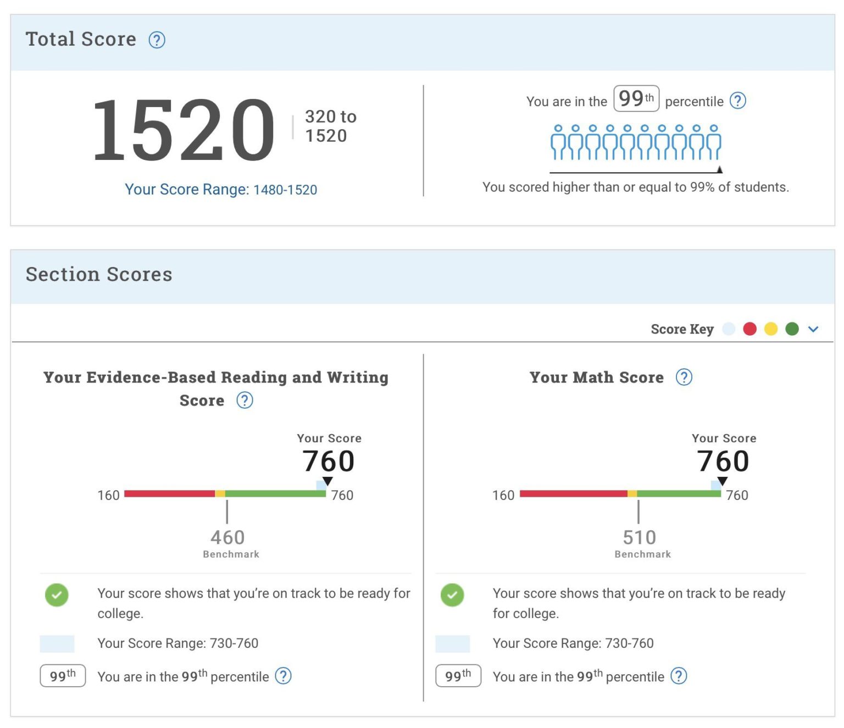Click the 99th badge under Math section

(458, 676)
